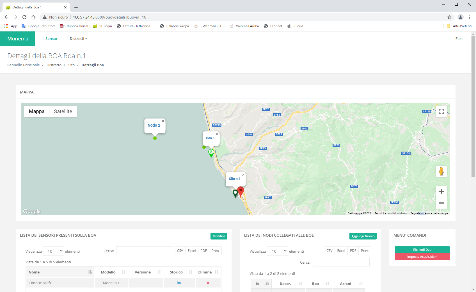
Task: Click the sensor list Cerca field
Action: click(x=145, y=251)
